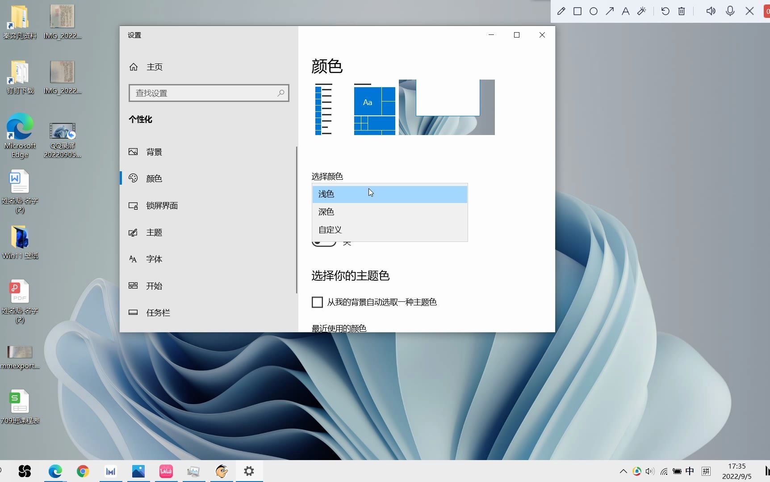Image resolution: width=770 pixels, height=482 pixels.
Task: Select the arrow drawing tool
Action: pyautogui.click(x=609, y=11)
